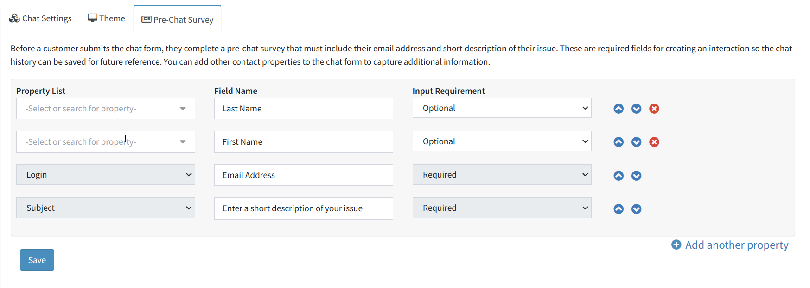
Task: Click the Save button
Action: pyautogui.click(x=37, y=260)
